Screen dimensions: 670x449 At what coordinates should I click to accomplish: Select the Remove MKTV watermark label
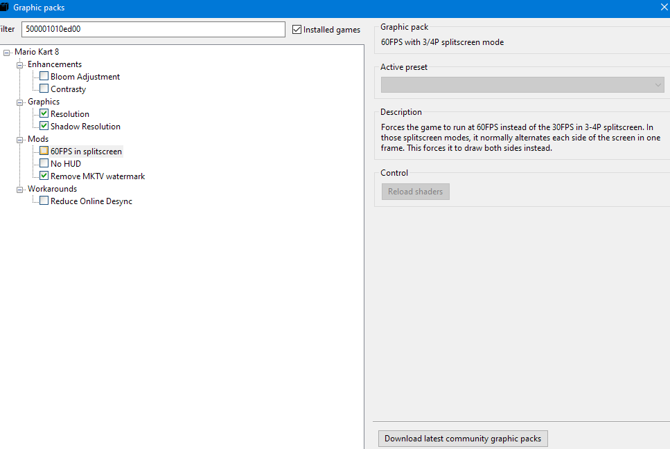[x=98, y=176]
